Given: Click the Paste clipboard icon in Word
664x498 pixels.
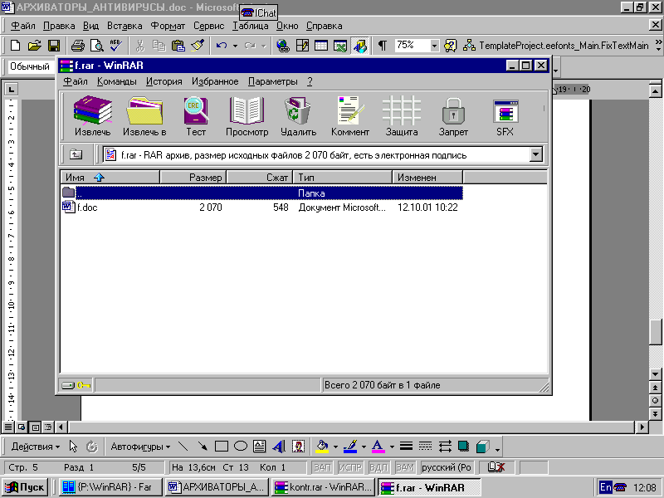Looking at the screenshot, I should coord(178,46).
